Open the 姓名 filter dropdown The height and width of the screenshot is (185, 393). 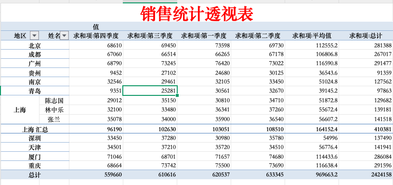coord(65,36)
